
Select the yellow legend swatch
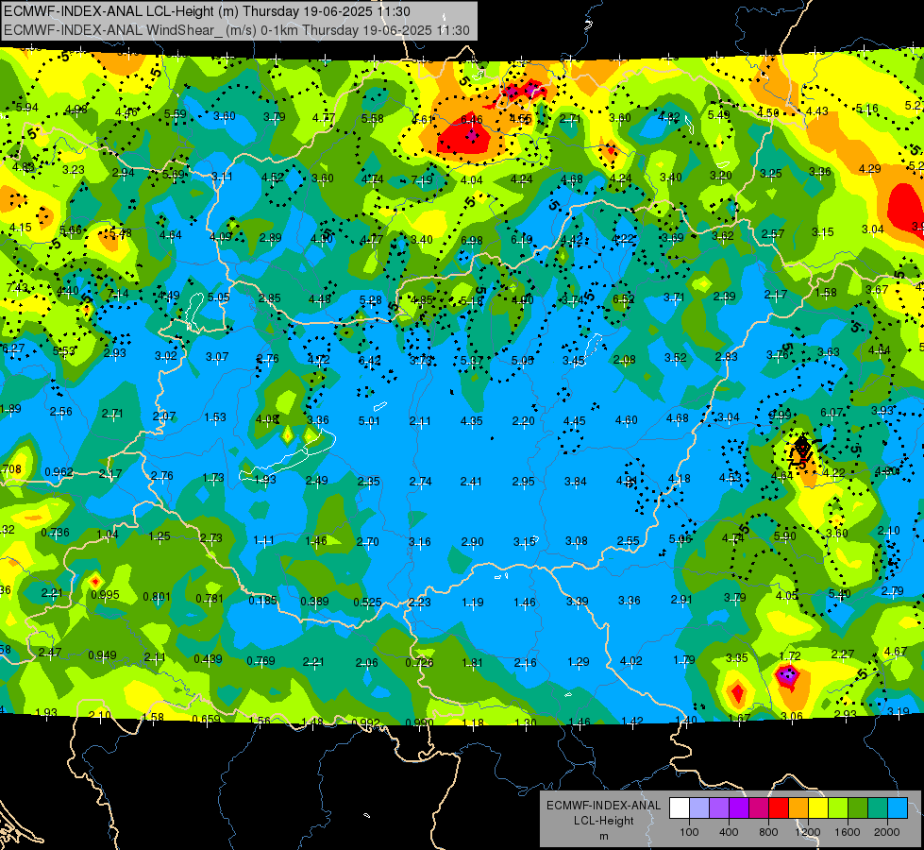818,808
